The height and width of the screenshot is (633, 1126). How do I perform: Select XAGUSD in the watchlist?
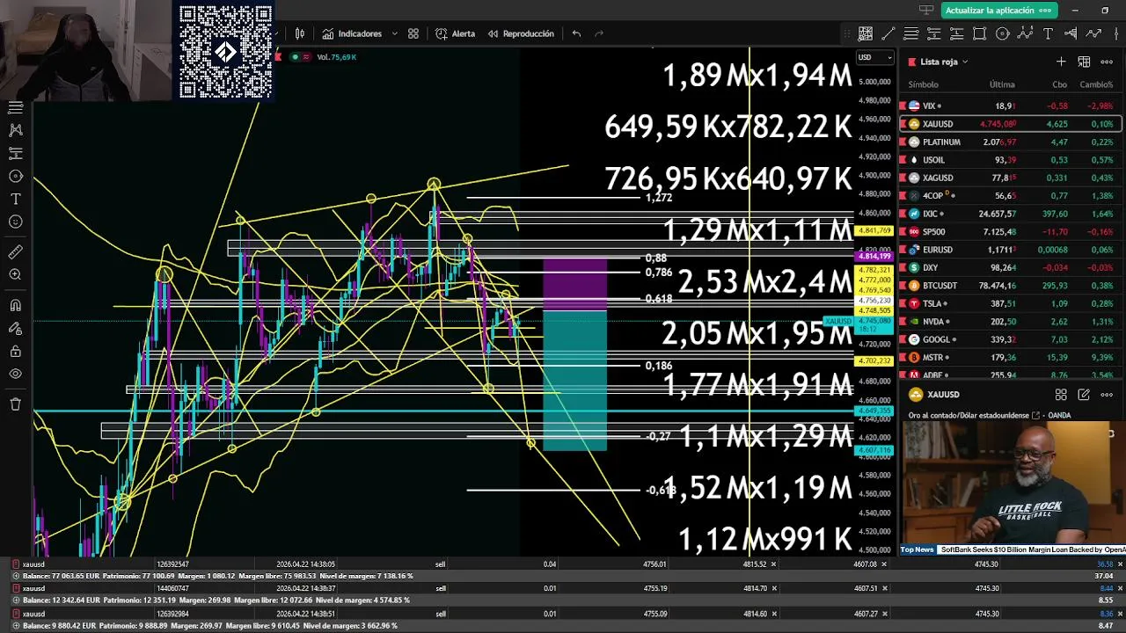click(x=1010, y=178)
